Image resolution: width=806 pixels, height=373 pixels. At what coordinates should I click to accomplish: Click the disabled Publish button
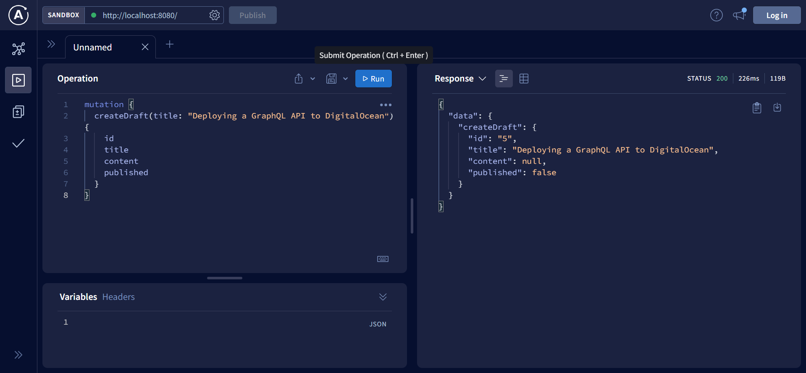[x=253, y=15]
